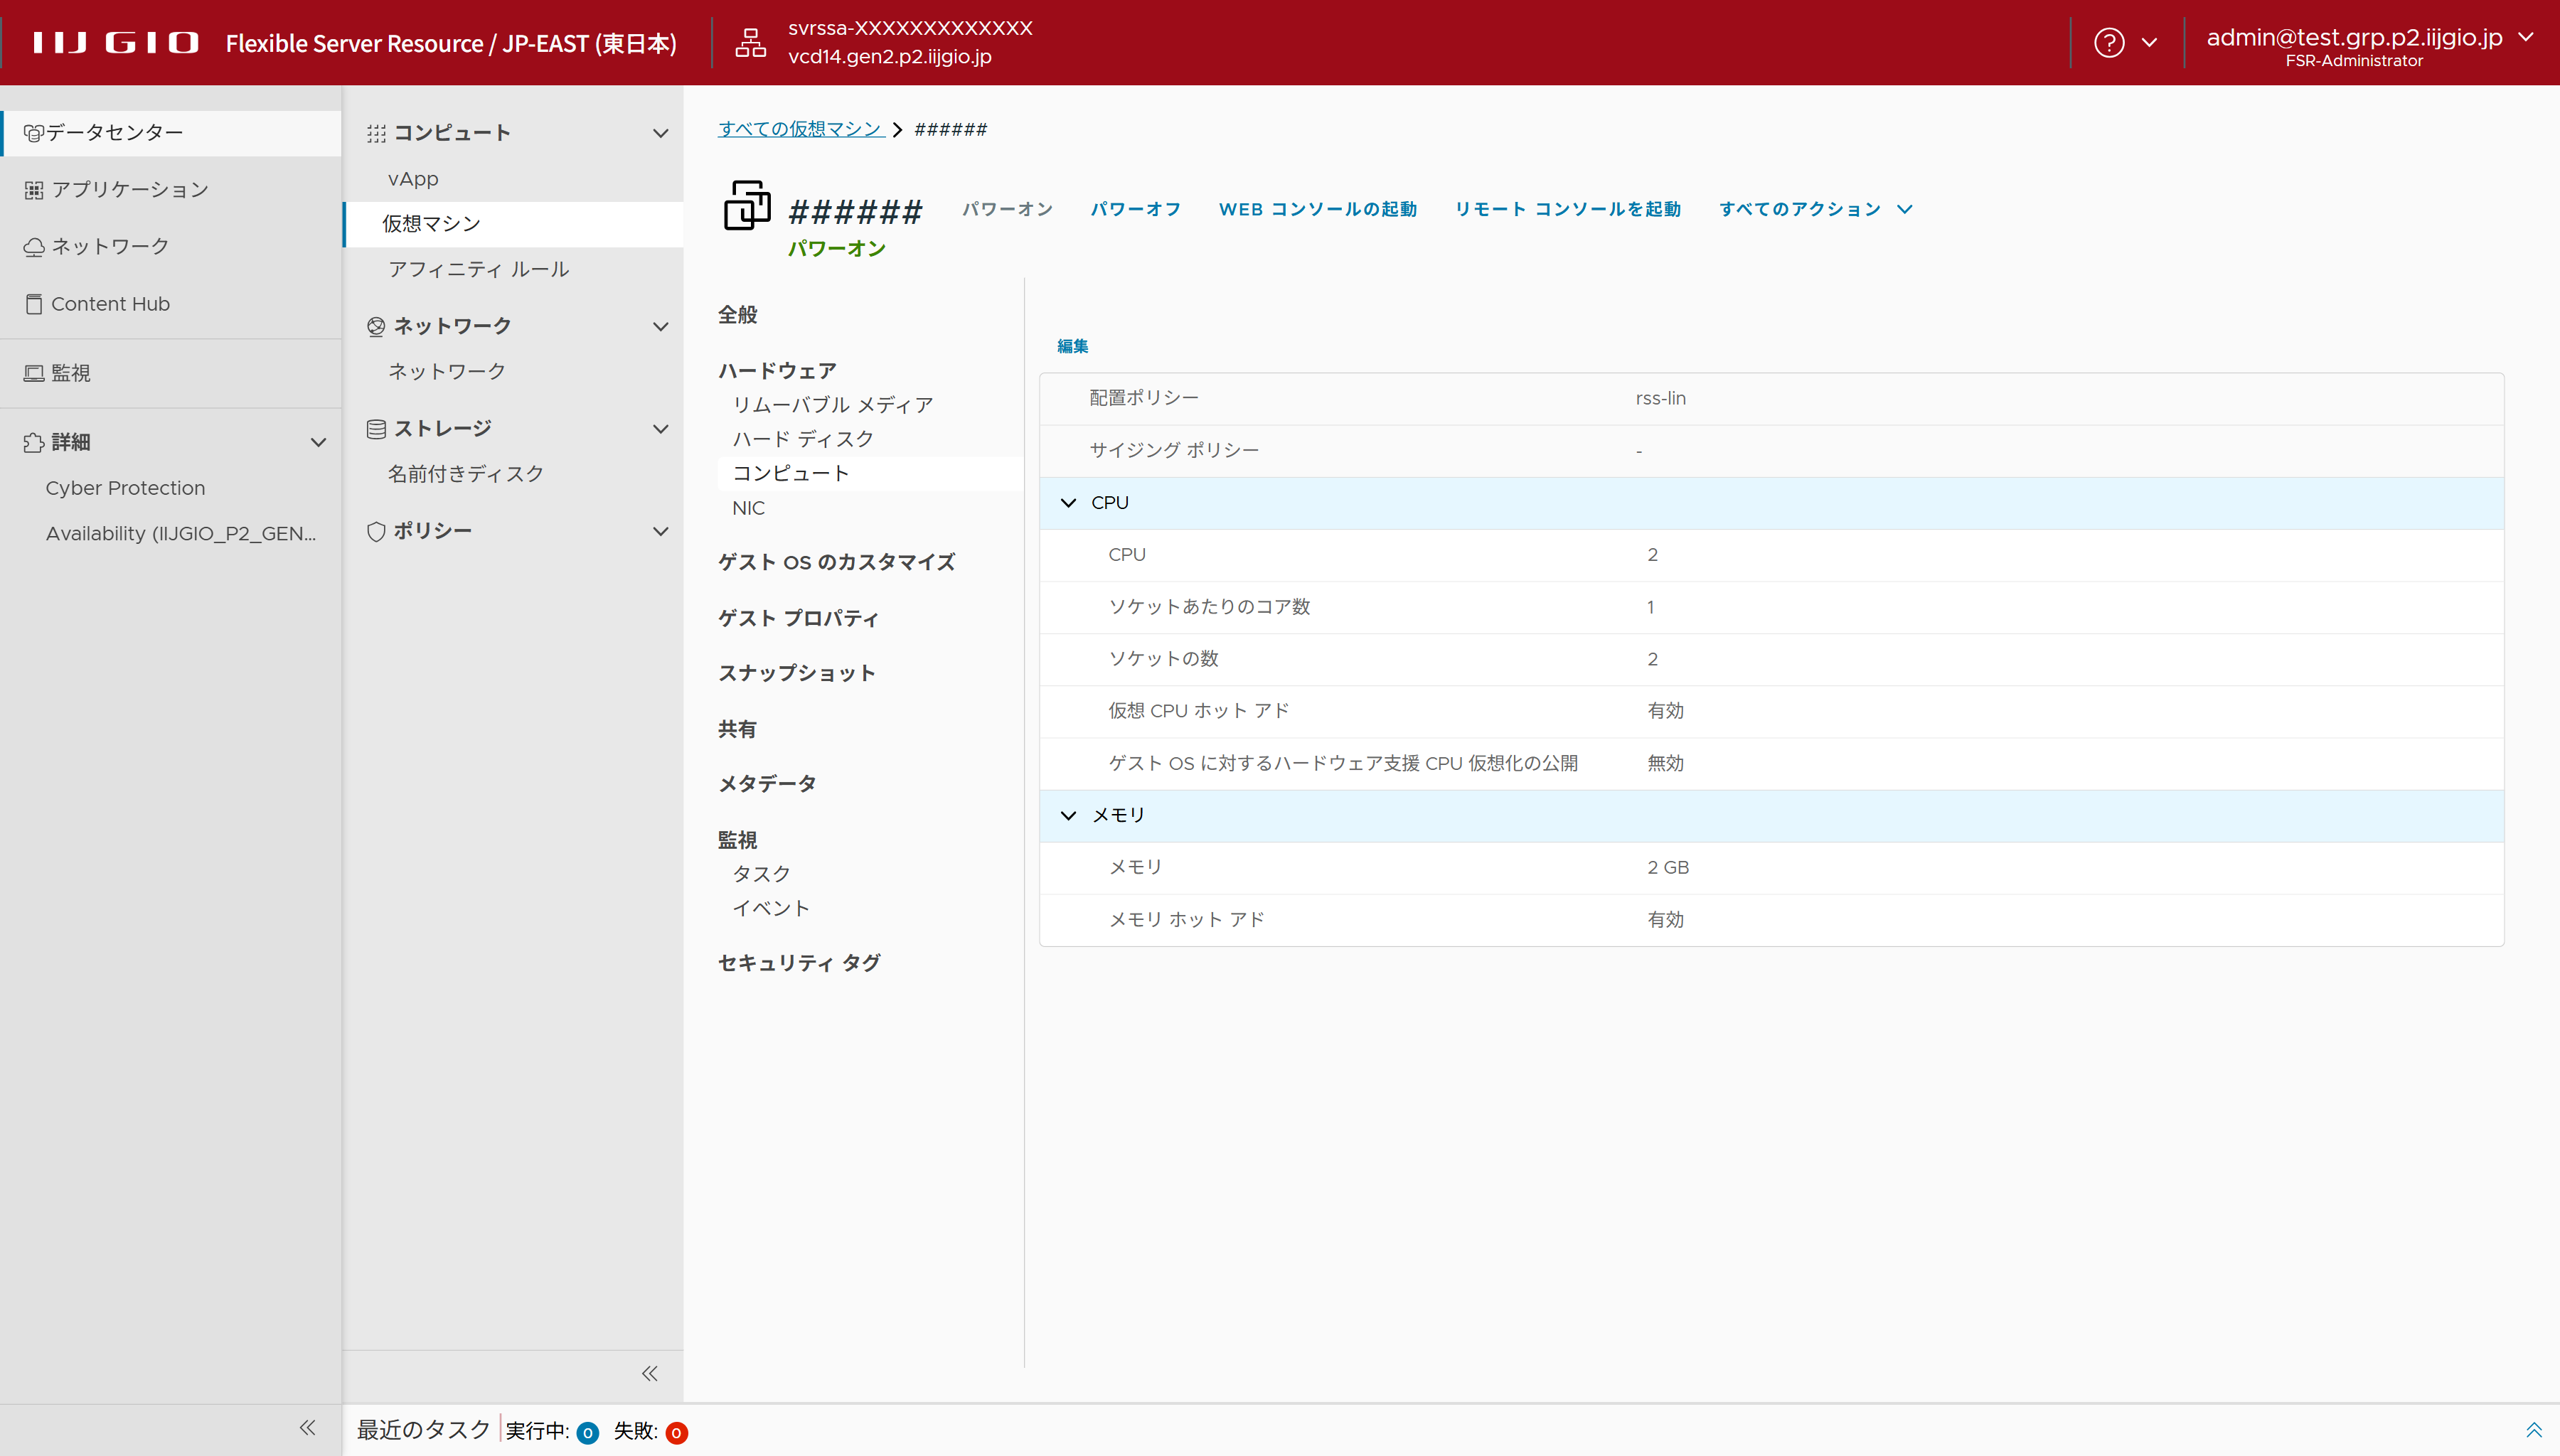This screenshot has width=2560, height=1456.
Task: Click the すべての仮想マシン breadcrumb link
Action: click(800, 129)
